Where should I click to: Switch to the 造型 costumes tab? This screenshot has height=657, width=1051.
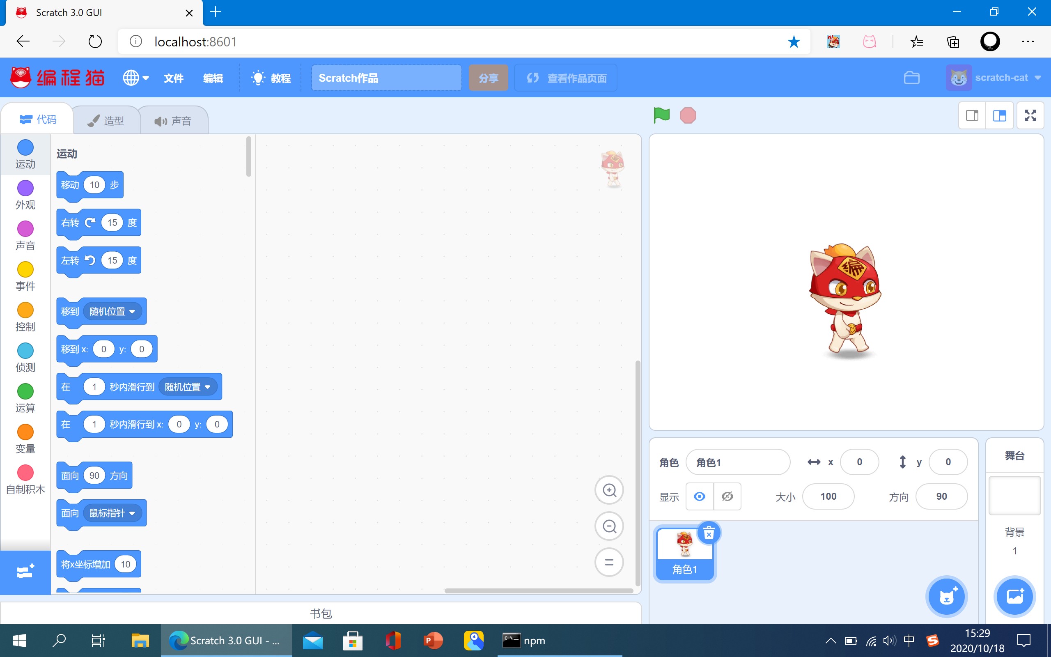click(x=106, y=121)
